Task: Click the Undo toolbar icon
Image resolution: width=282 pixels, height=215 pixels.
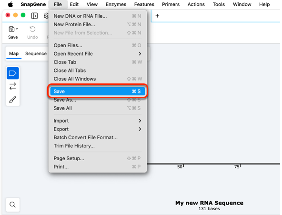Action: 32,29
